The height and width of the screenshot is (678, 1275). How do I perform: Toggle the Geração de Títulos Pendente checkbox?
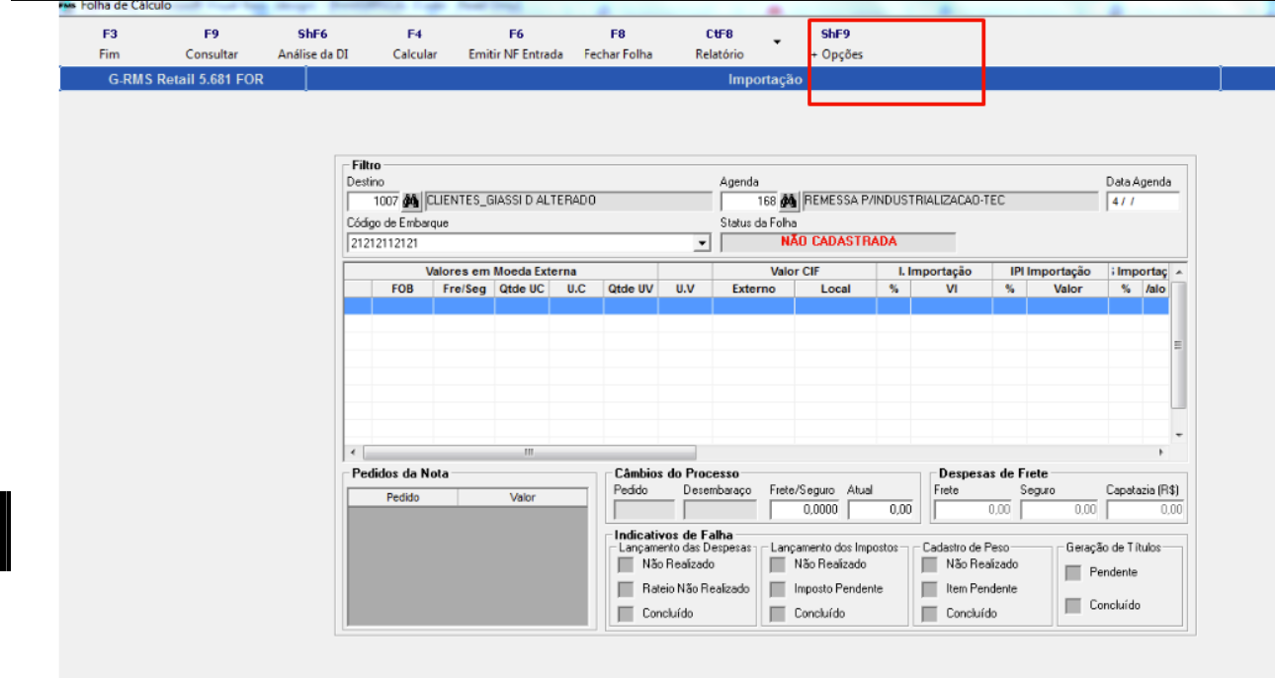[1072, 572]
